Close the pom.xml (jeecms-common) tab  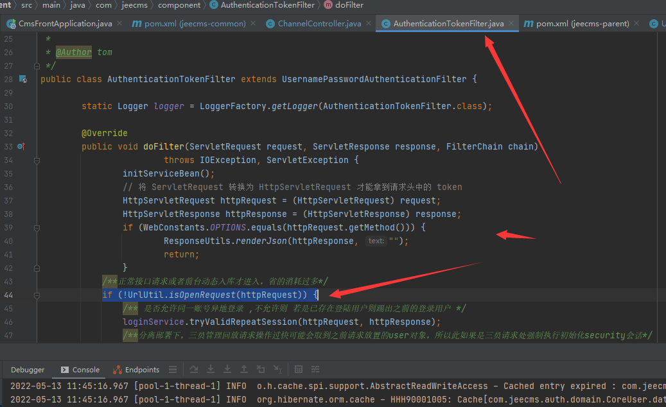(x=253, y=23)
